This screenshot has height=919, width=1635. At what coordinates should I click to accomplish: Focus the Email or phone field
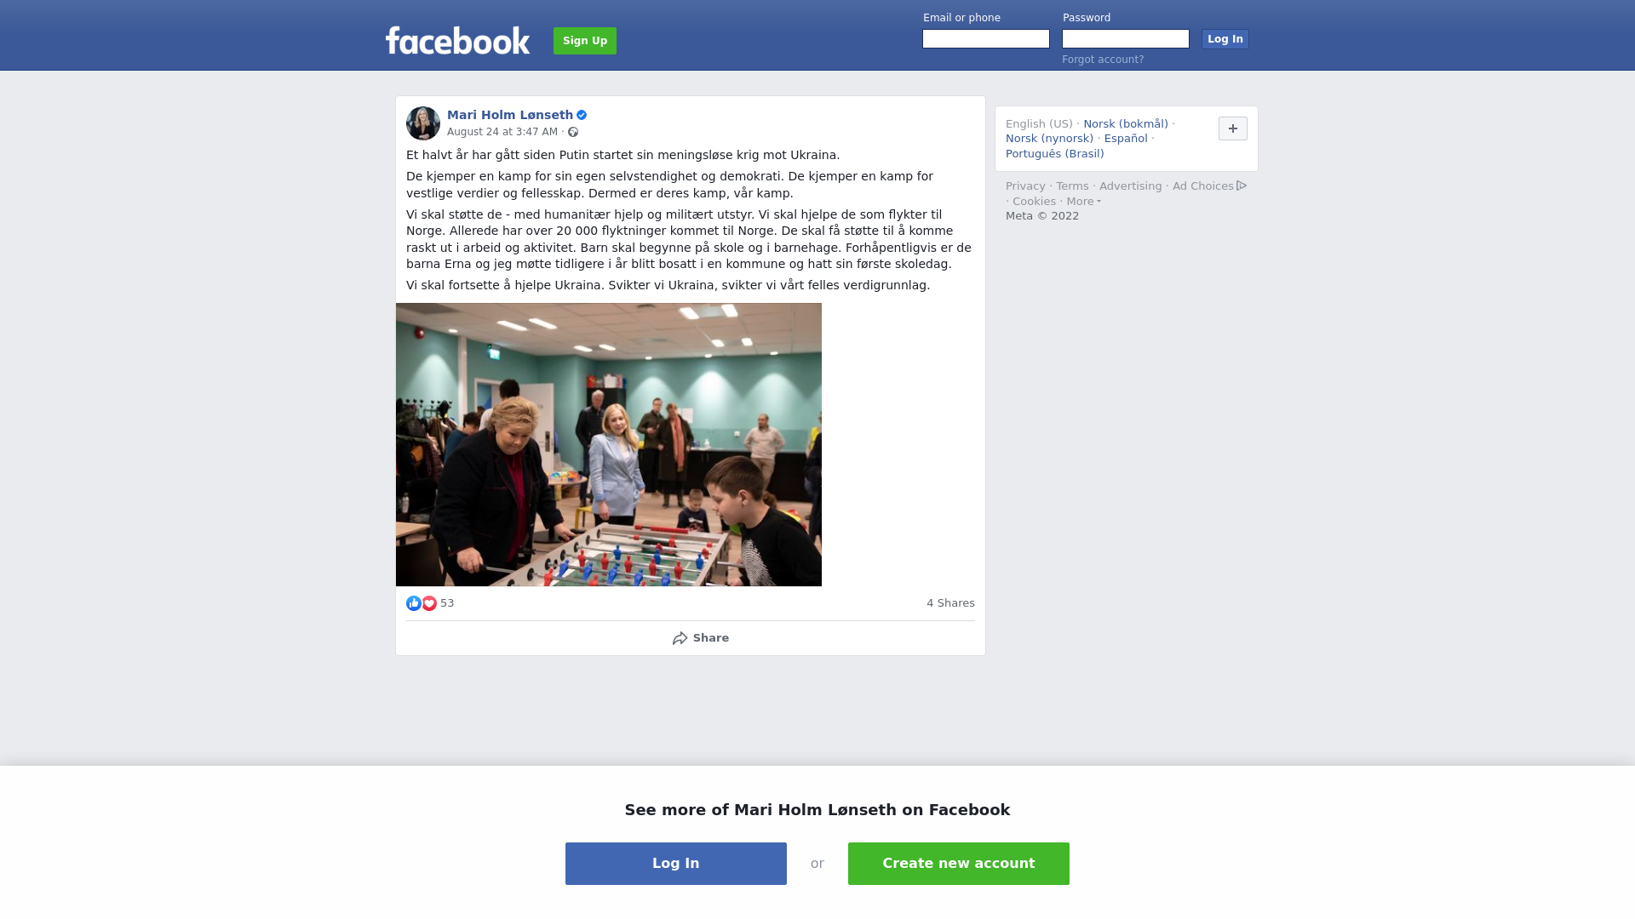click(x=986, y=39)
